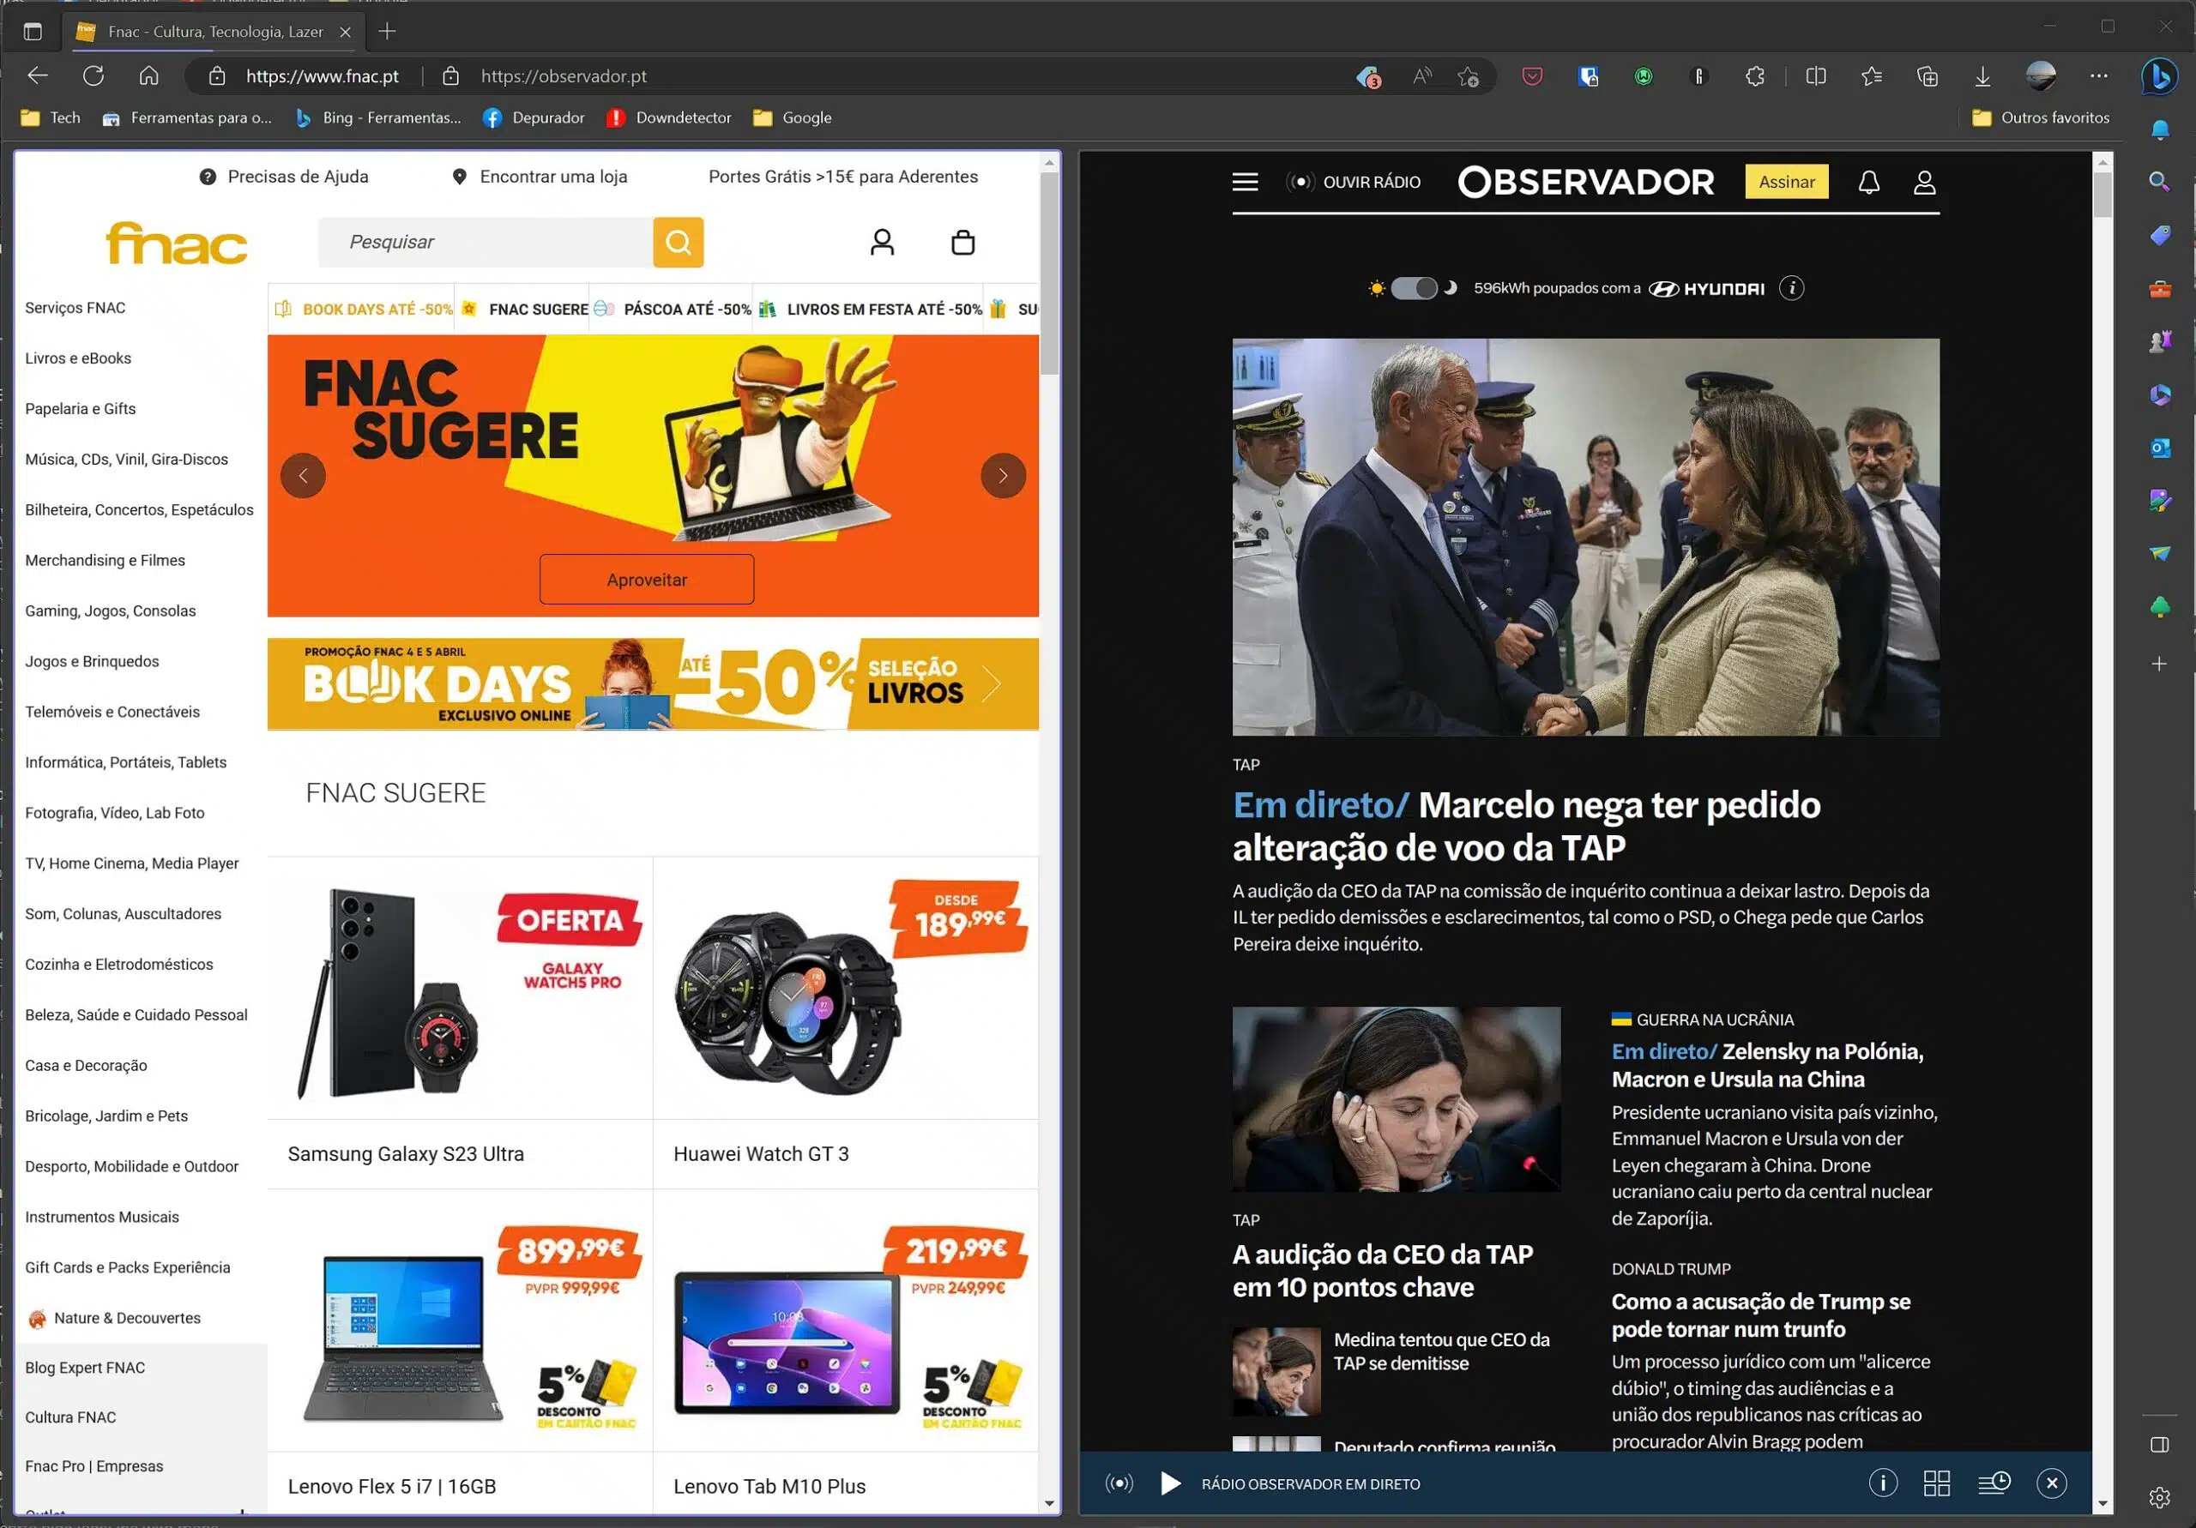Open the Pocket extension
The image size is (2196, 1528).
tap(1532, 76)
